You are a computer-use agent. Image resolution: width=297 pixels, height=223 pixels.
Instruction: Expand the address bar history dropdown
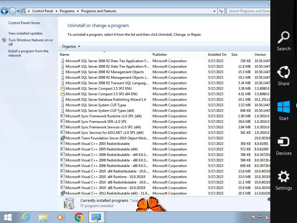[214, 11]
